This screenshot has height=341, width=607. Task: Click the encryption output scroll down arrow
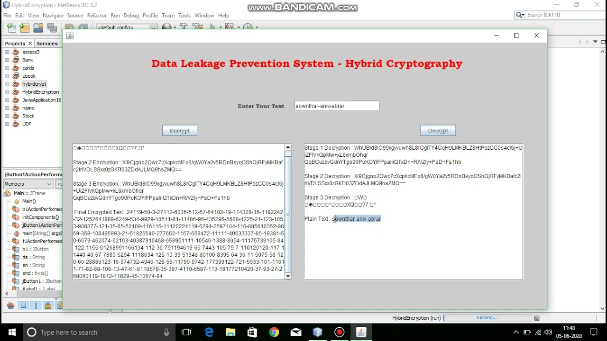288,276
